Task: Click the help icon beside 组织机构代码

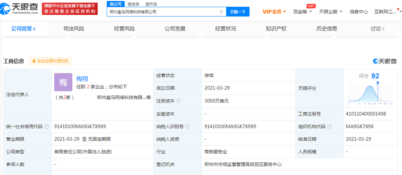Action: coord(330,127)
